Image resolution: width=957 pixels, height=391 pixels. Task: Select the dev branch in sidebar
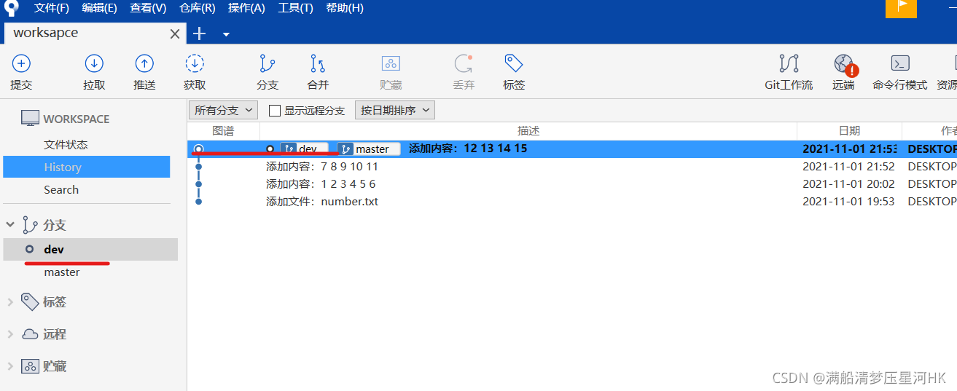[x=90, y=249]
